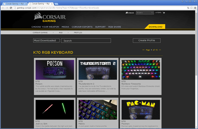The width and height of the screenshot is (198, 129).
Task: Open the Jedi vs. Sith lightsaber thumbnail
Action: coord(55,110)
